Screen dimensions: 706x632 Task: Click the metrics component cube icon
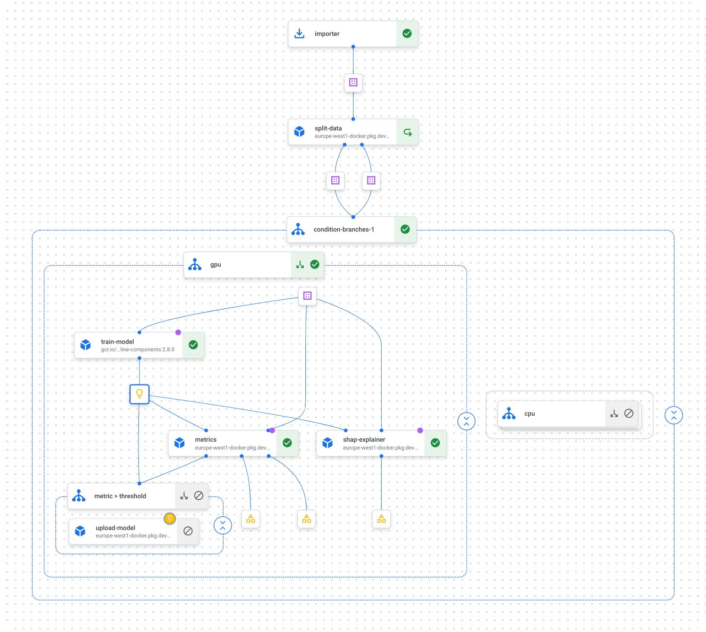179,443
